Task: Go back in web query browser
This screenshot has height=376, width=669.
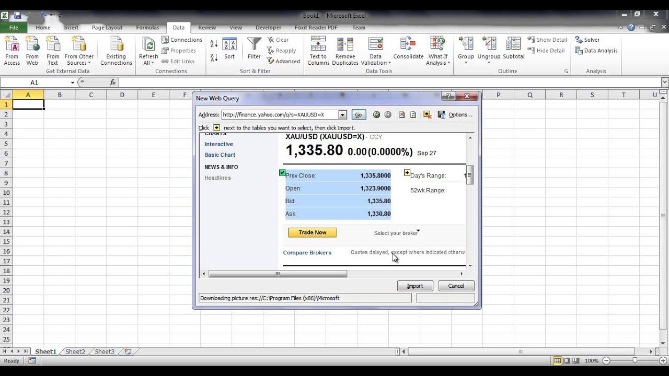Action: (x=376, y=115)
